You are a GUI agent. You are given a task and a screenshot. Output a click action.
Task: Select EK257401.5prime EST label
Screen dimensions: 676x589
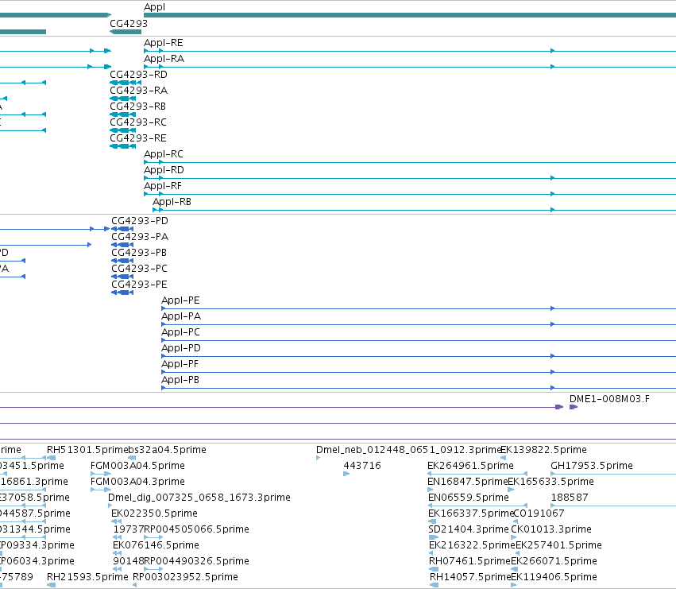pos(558,545)
